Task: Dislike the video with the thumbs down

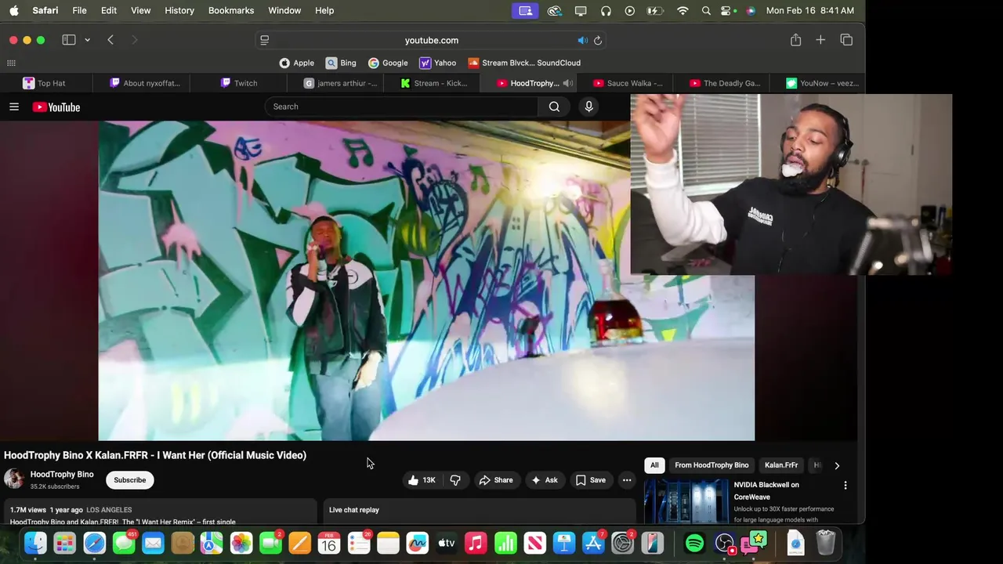Action: [x=455, y=480]
